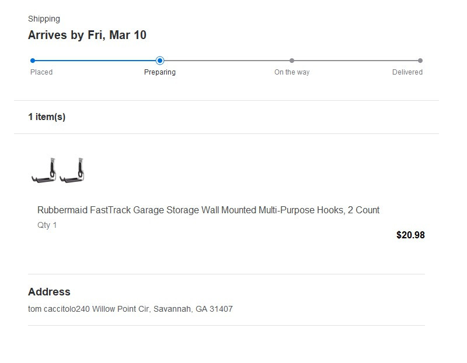Click the Arrives by Fri, Mar 10 heading
This screenshot has height=363, width=467.
[x=87, y=35]
